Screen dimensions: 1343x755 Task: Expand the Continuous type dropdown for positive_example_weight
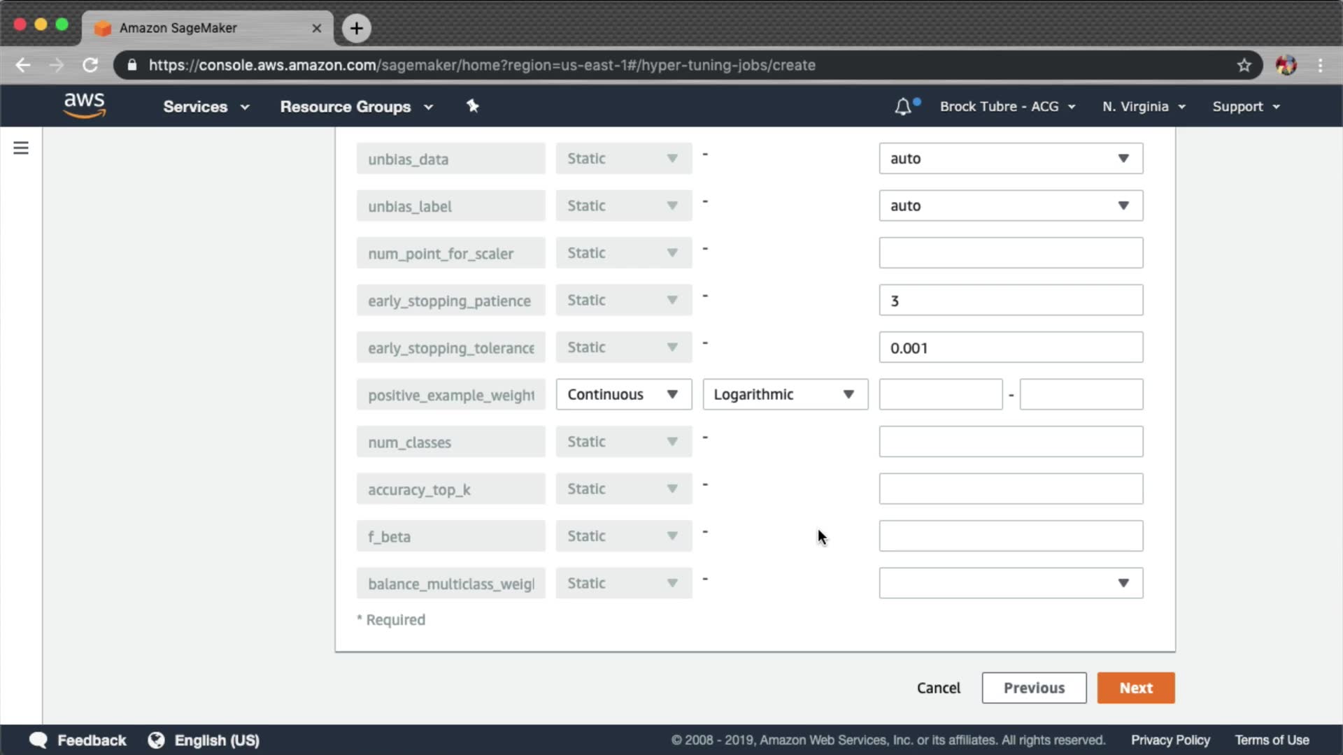[x=623, y=394]
